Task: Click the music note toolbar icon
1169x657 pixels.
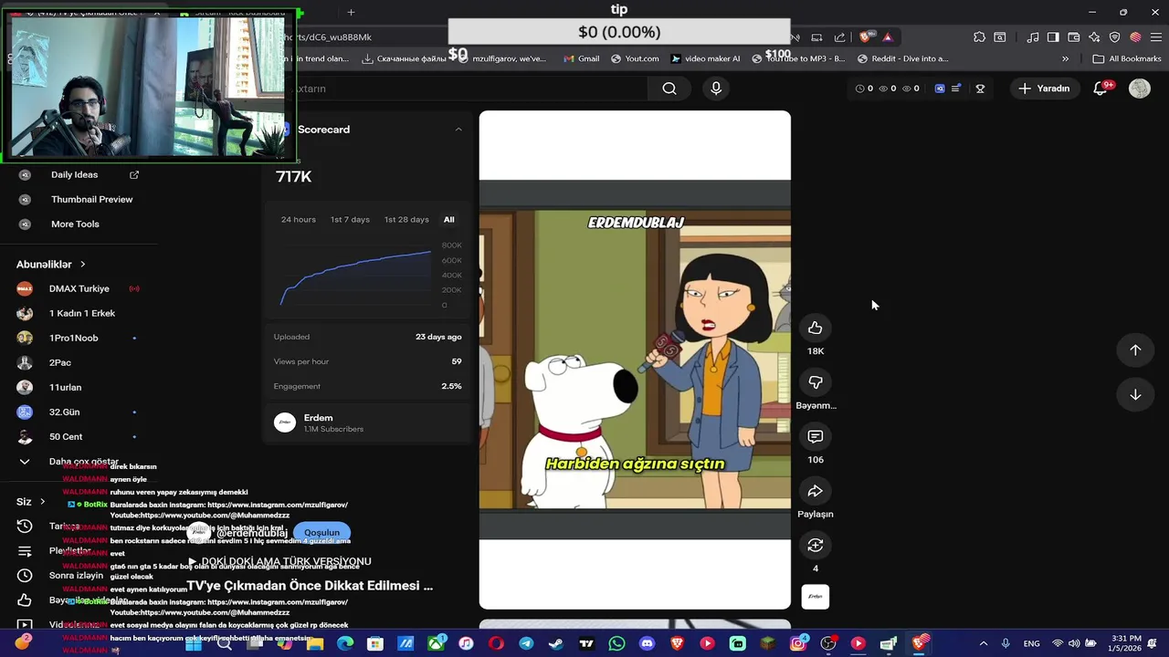Action: 1033,37
